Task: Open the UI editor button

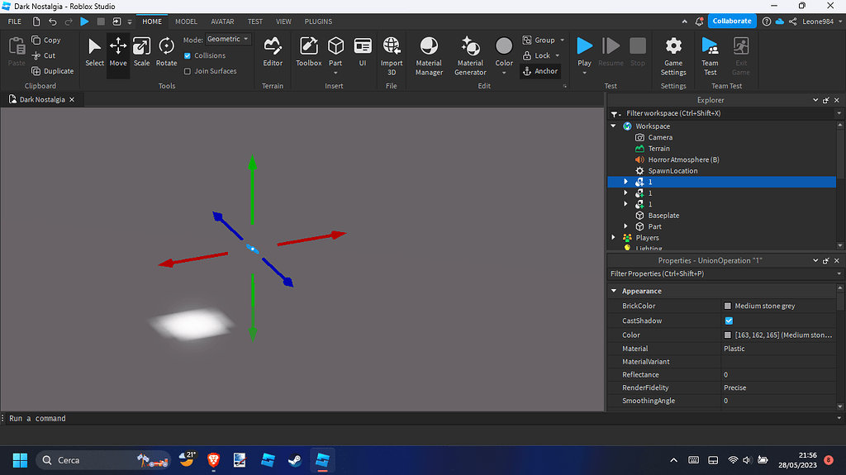Action: [363, 52]
